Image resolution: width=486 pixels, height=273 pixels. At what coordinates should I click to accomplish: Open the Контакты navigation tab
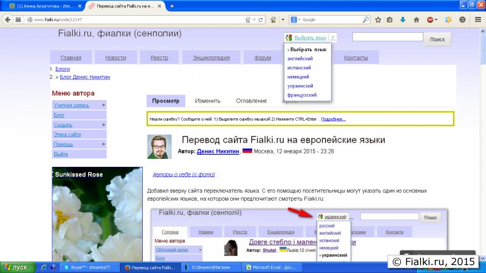tap(356, 58)
